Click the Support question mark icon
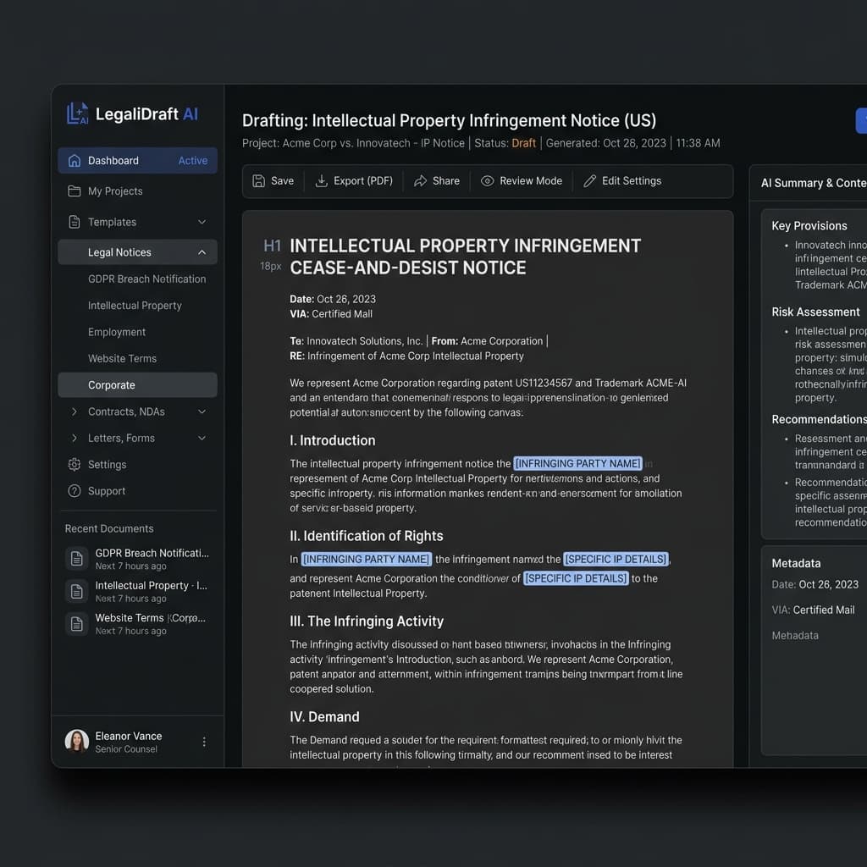 pyautogui.click(x=75, y=491)
